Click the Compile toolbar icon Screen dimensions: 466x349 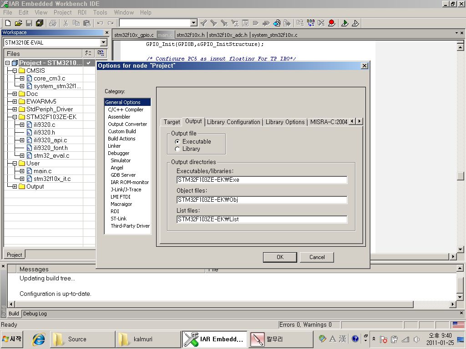pos(300,23)
